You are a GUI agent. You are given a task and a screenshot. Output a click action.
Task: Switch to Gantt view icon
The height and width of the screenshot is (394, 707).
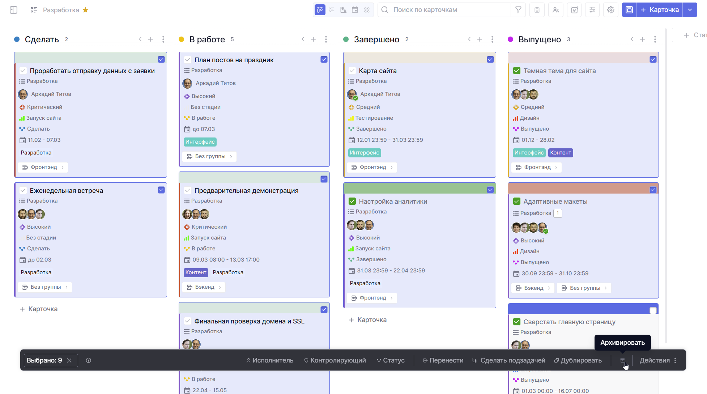pyautogui.click(x=343, y=10)
